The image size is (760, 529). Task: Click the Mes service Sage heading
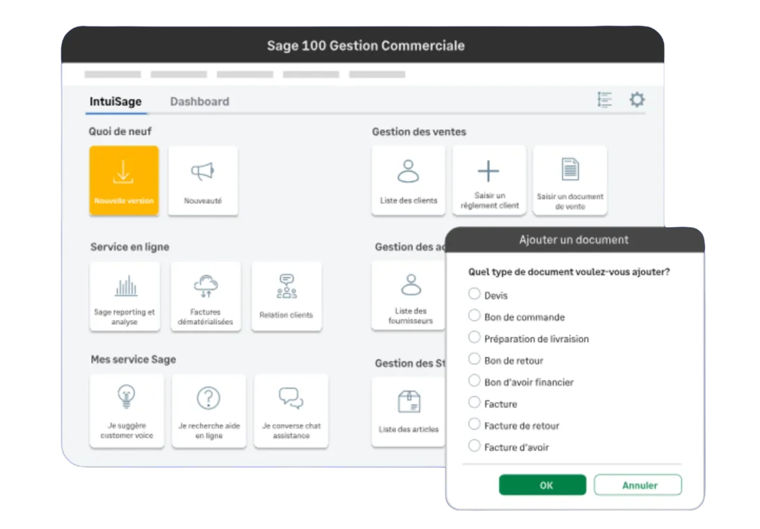tap(134, 359)
